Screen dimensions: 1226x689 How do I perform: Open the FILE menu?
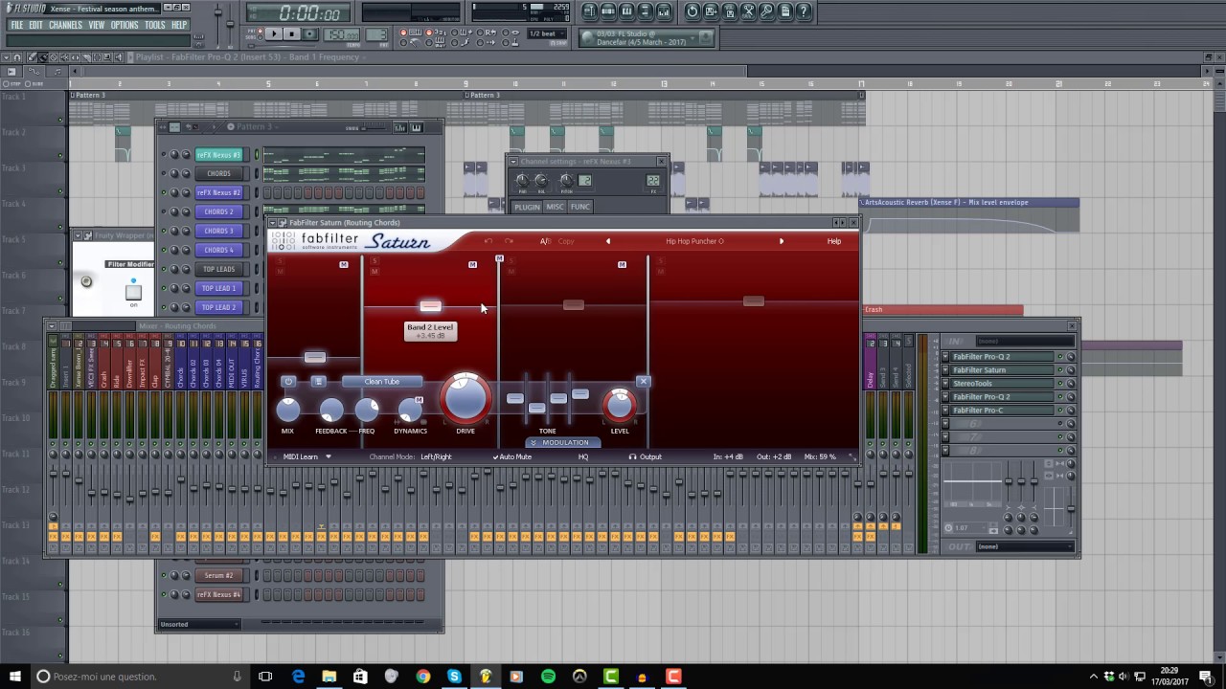pos(16,25)
